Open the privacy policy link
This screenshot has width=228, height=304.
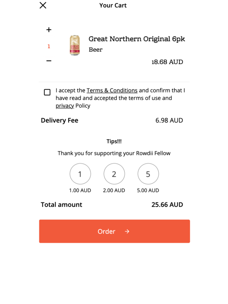[x=64, y=105]
